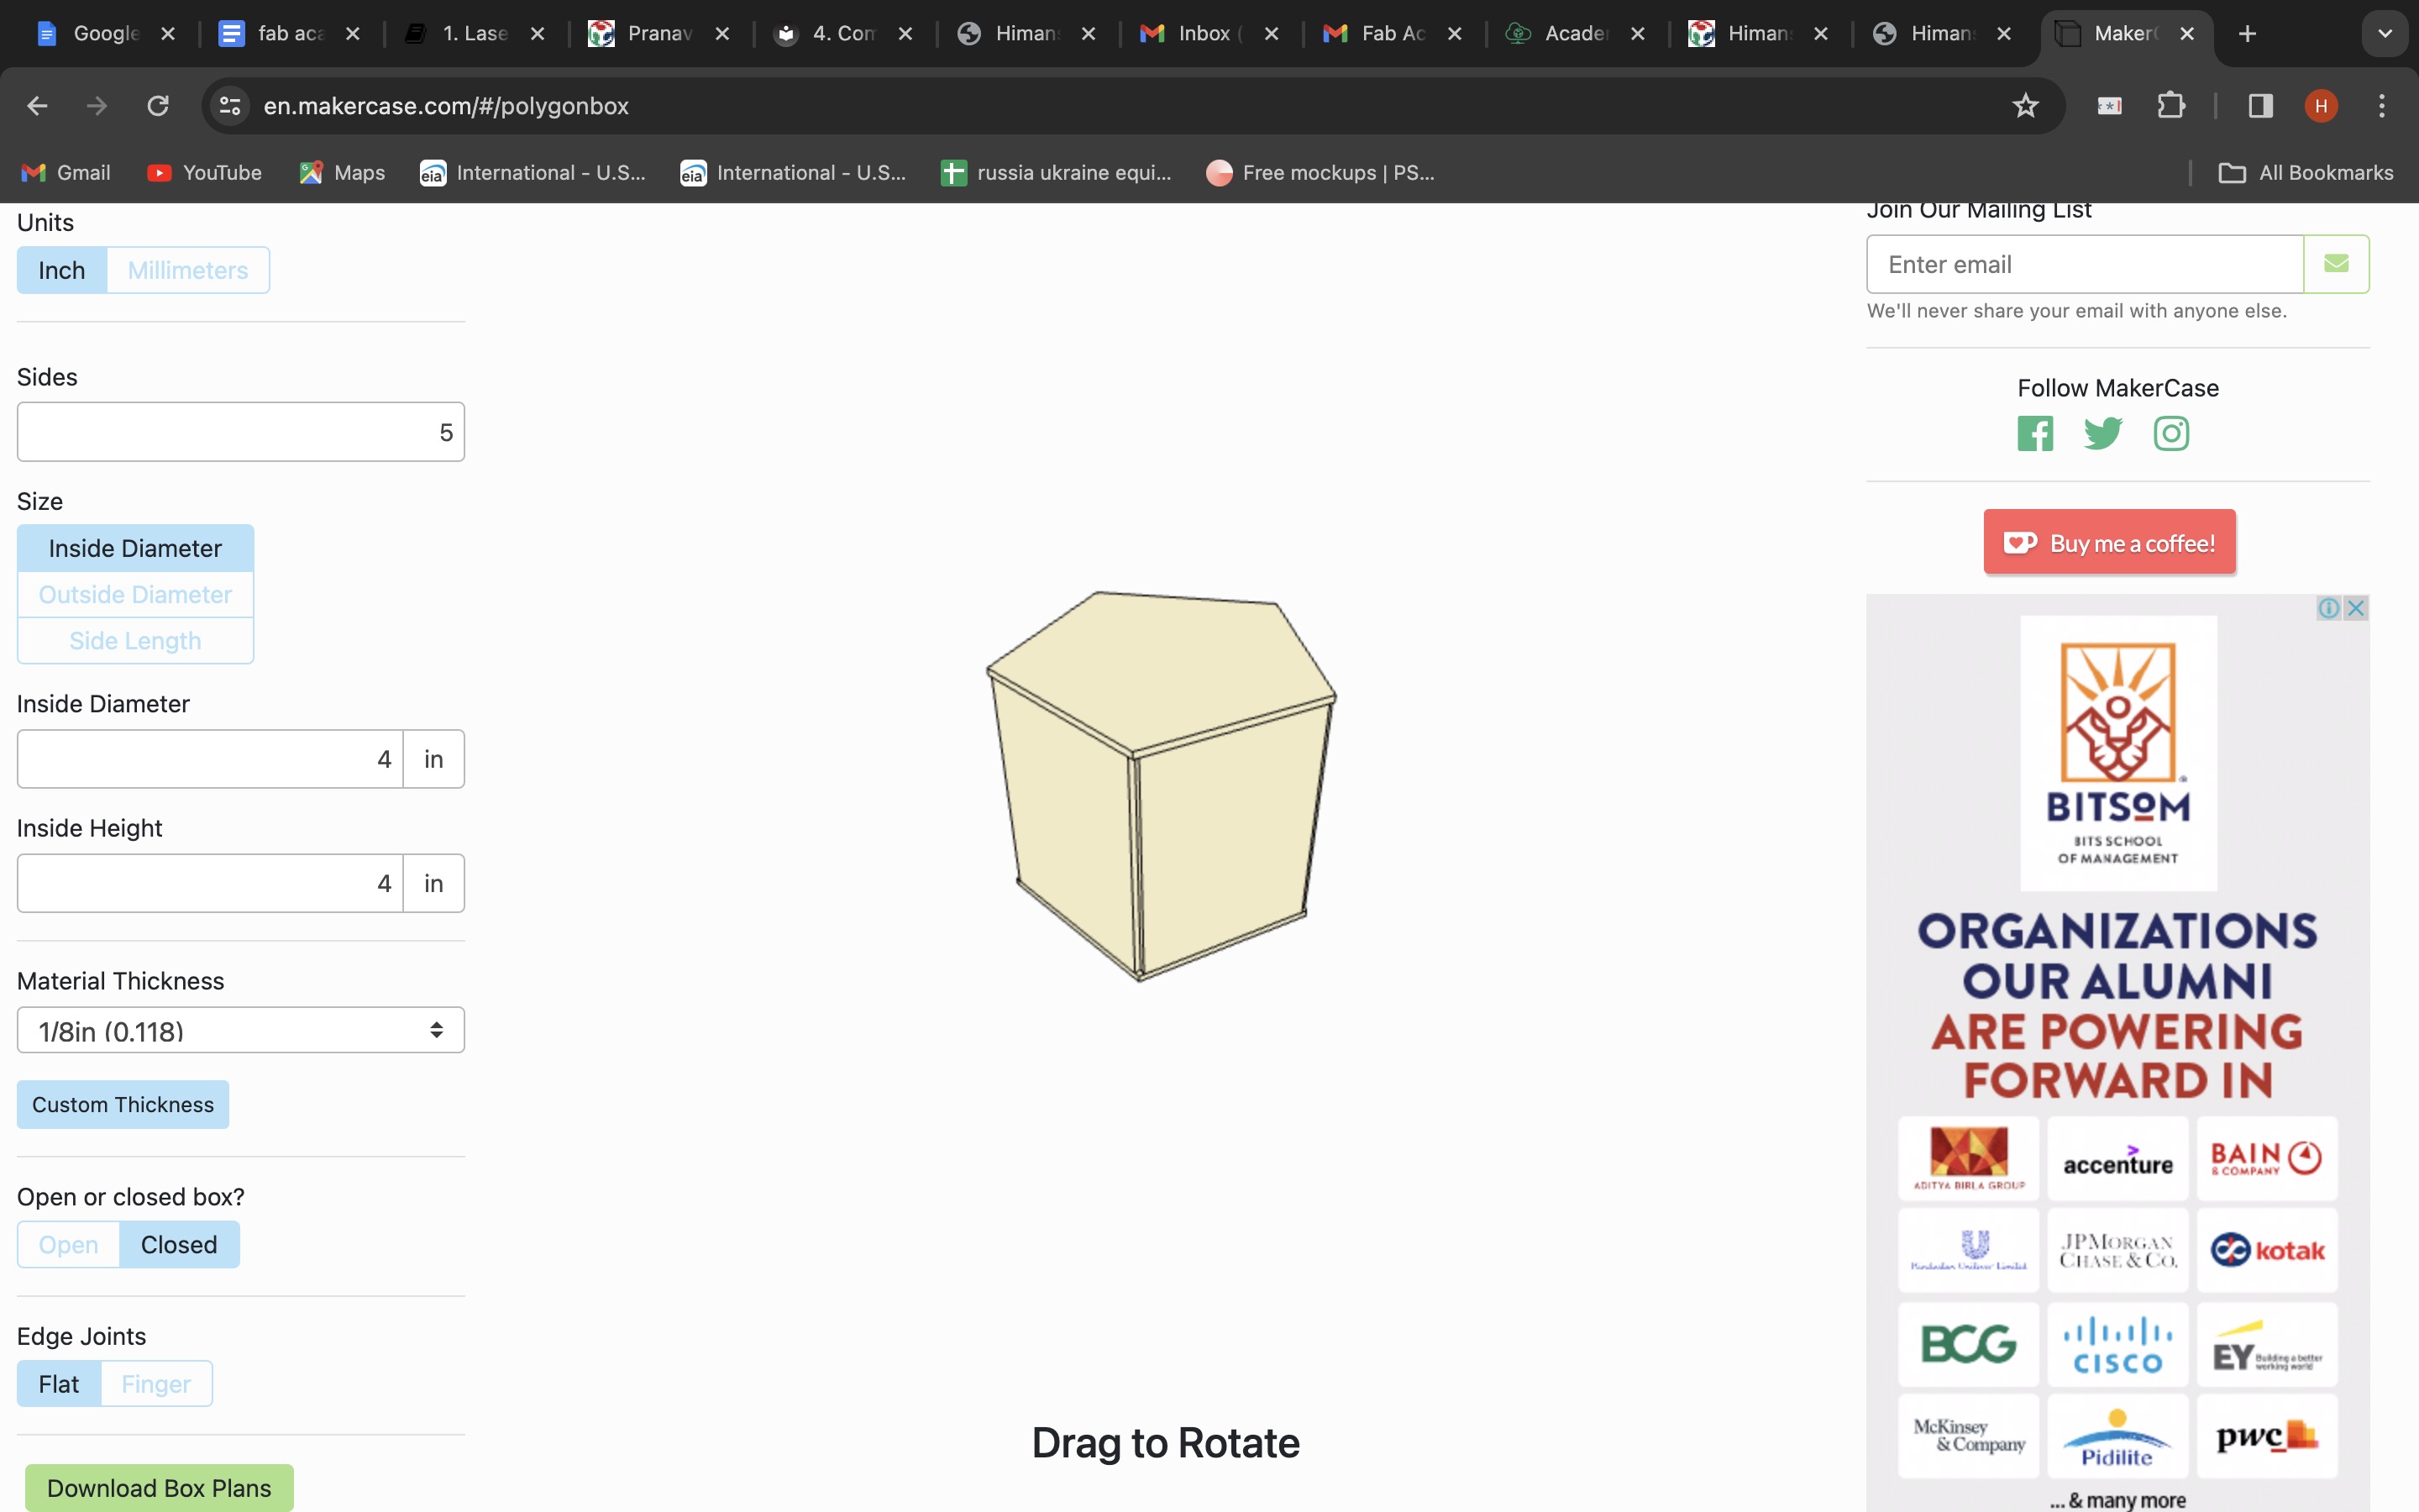
Task: Reload the page
Action: [158, 106]
